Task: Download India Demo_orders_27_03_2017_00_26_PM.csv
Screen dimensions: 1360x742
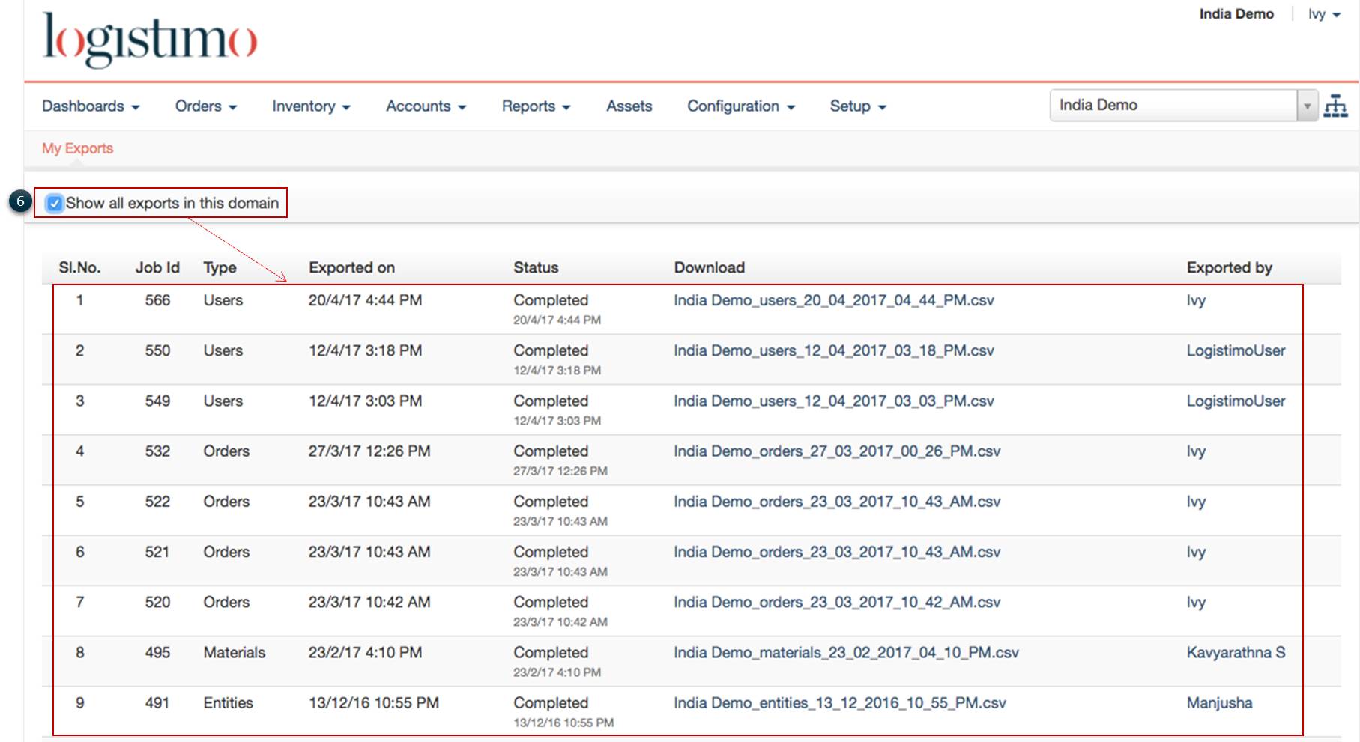Action: 837,451
